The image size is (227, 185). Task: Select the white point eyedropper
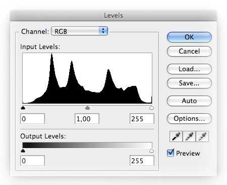202,136
